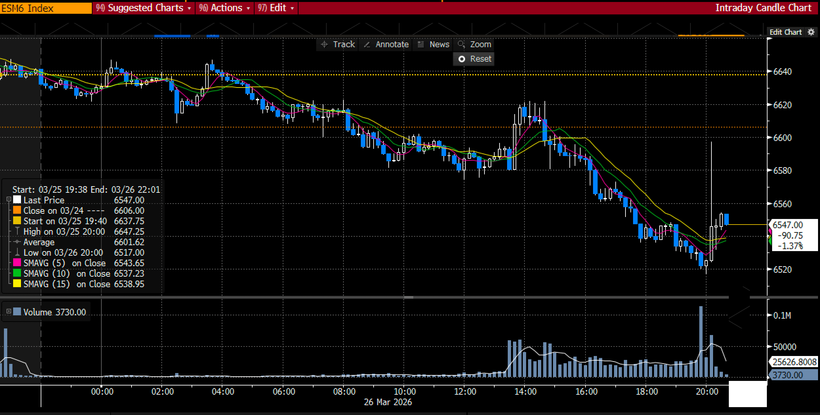Click the ESM6 Index ticker field
820x415 pixels.
[46, 8]
